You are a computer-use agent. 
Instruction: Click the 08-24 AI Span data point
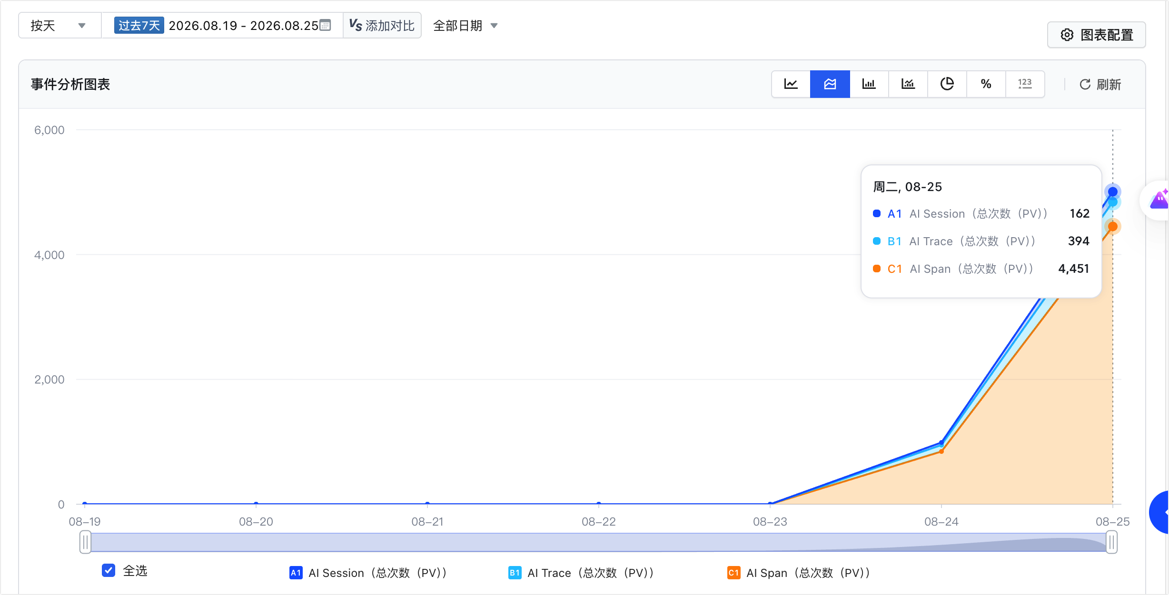[941, 451]
